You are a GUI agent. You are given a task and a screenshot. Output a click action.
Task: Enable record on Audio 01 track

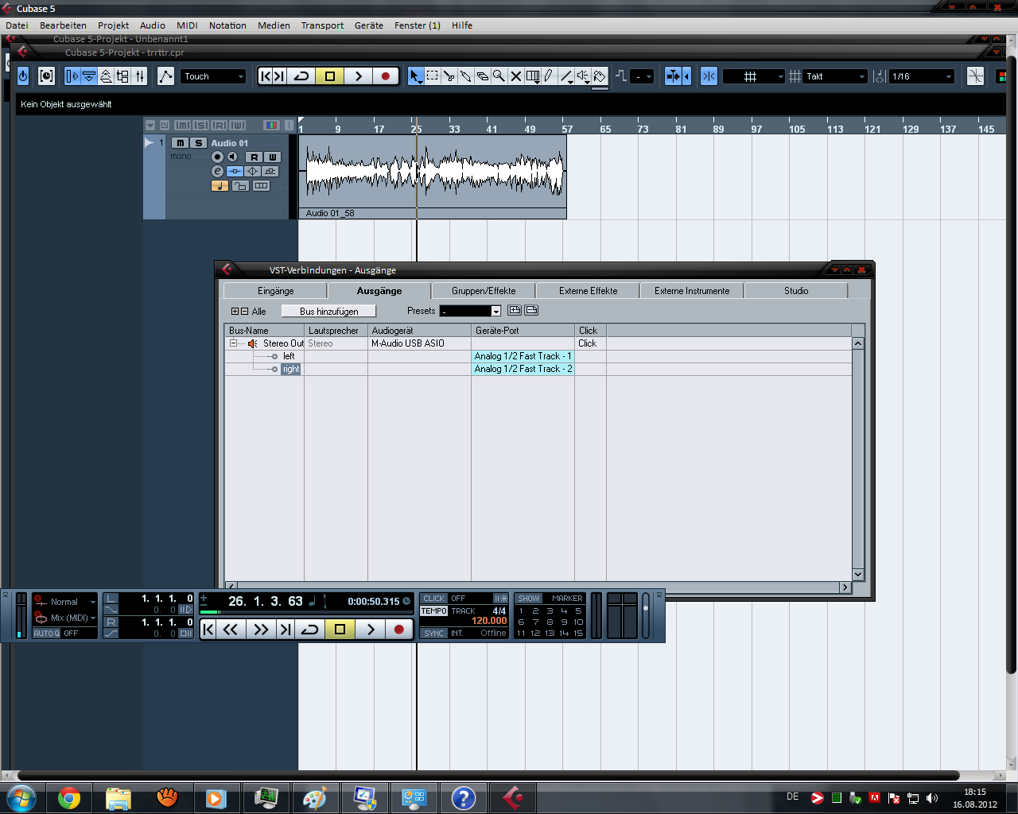[217, 157]
